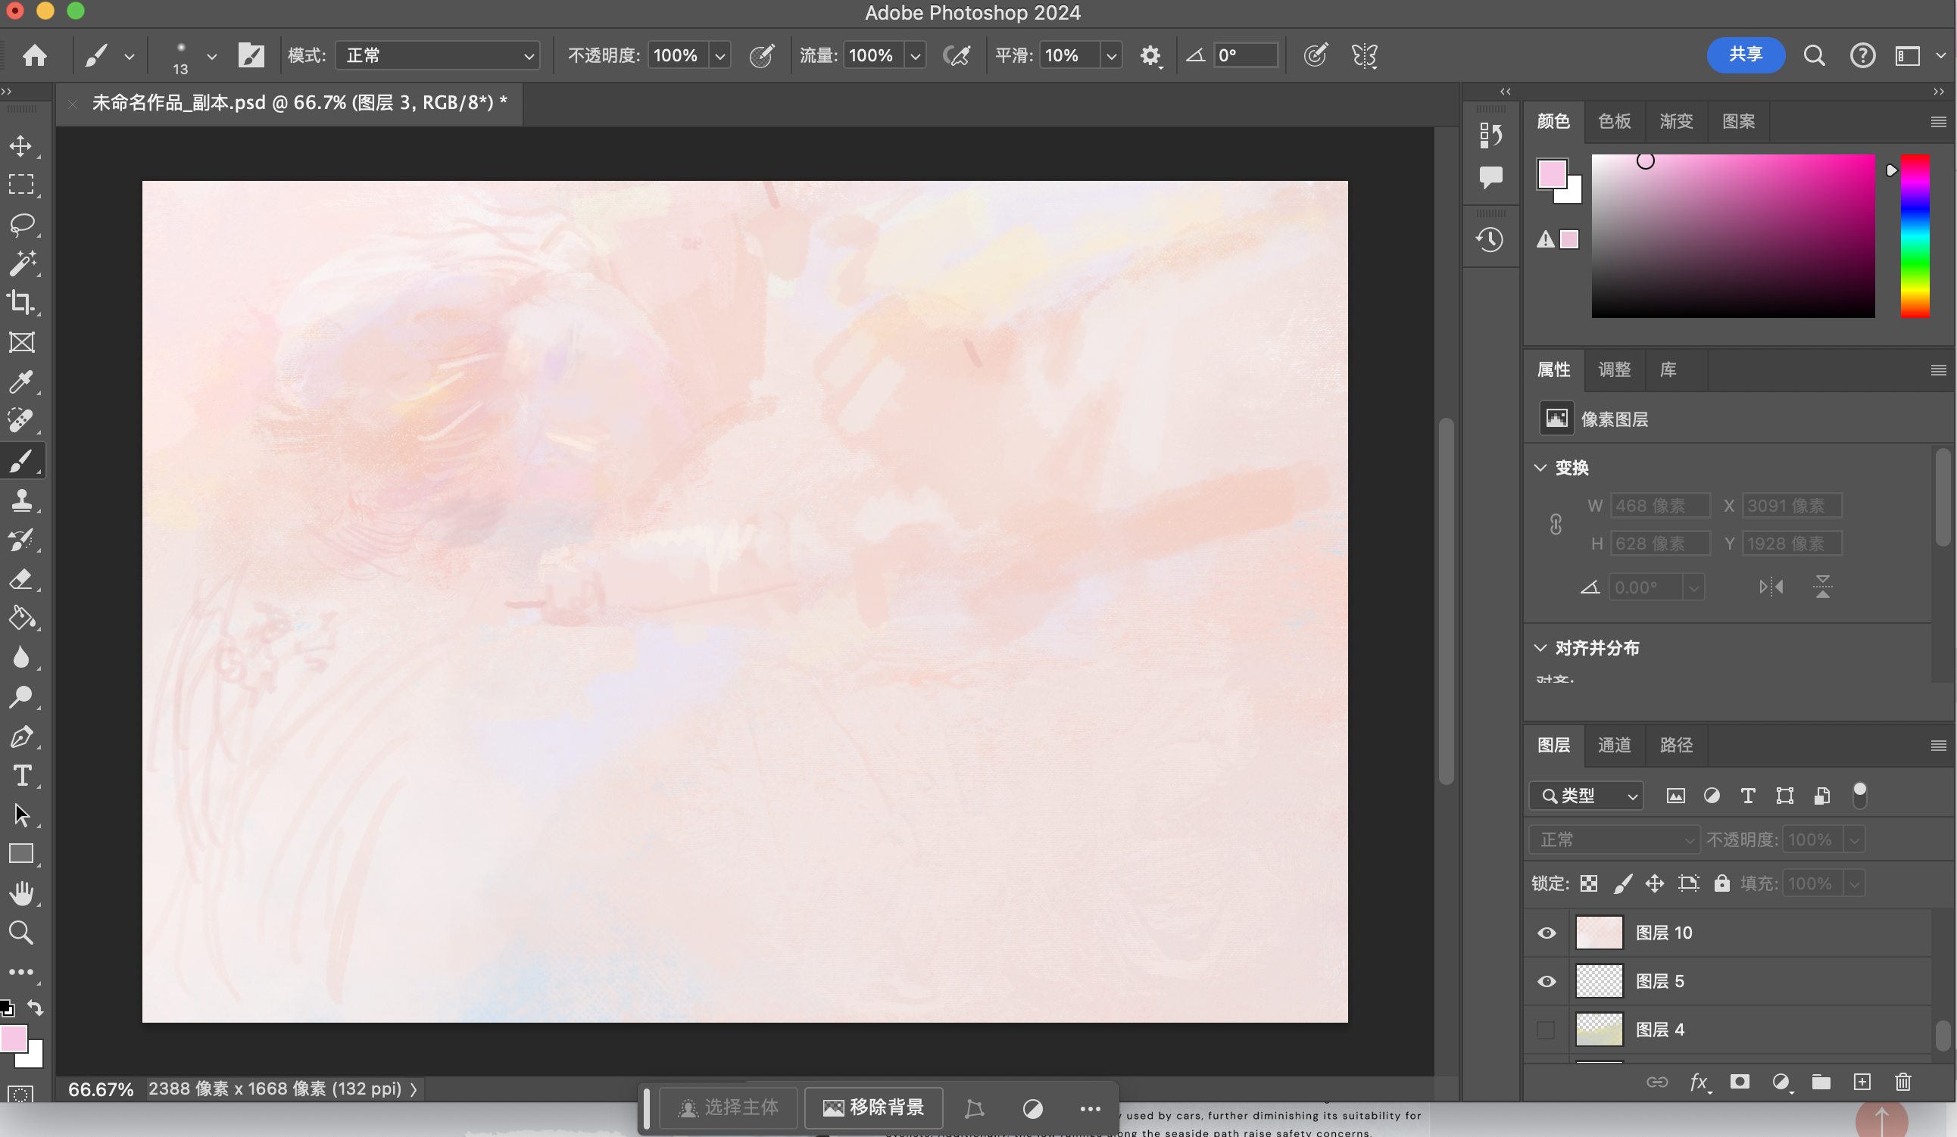Image resolution: width=1957 pixels, height=1137 pixels.
Task: Select the Clone Stamp tool
Action: pyautogui.click(x=22, y=500)
